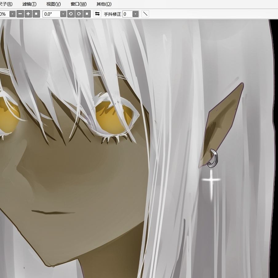Rotate the canvas clockwise
Screen dimensions: 278x278
pyautogui.click(x=79, y=14)
